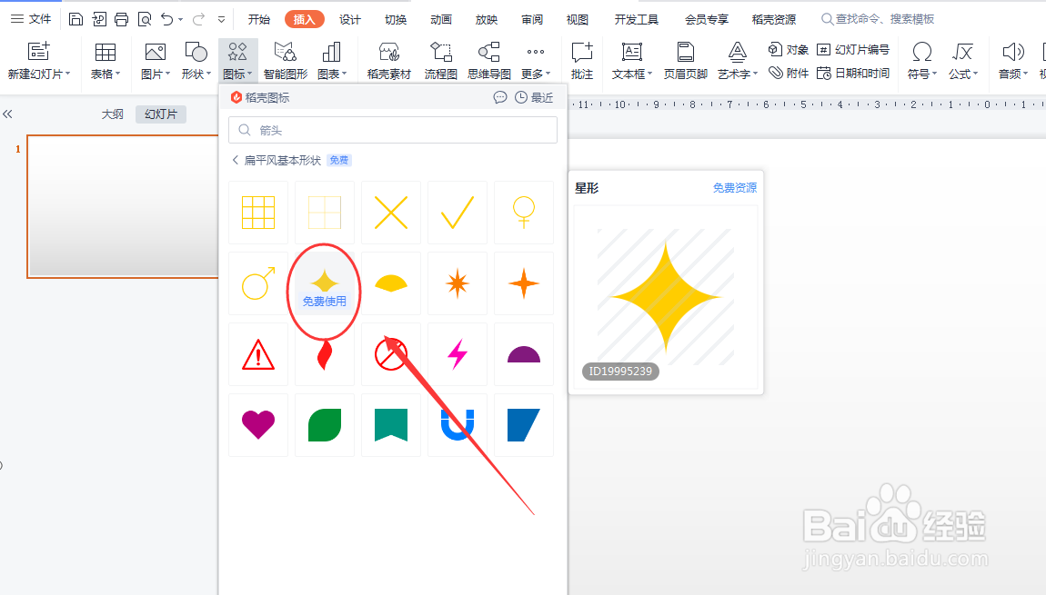The width and height of the screenshot is (1046, 595).
Task: Click the print preview icon
Action: (144, 19)
